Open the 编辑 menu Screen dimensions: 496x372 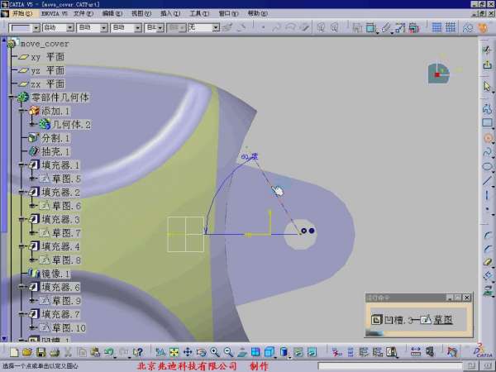[112, 13]
